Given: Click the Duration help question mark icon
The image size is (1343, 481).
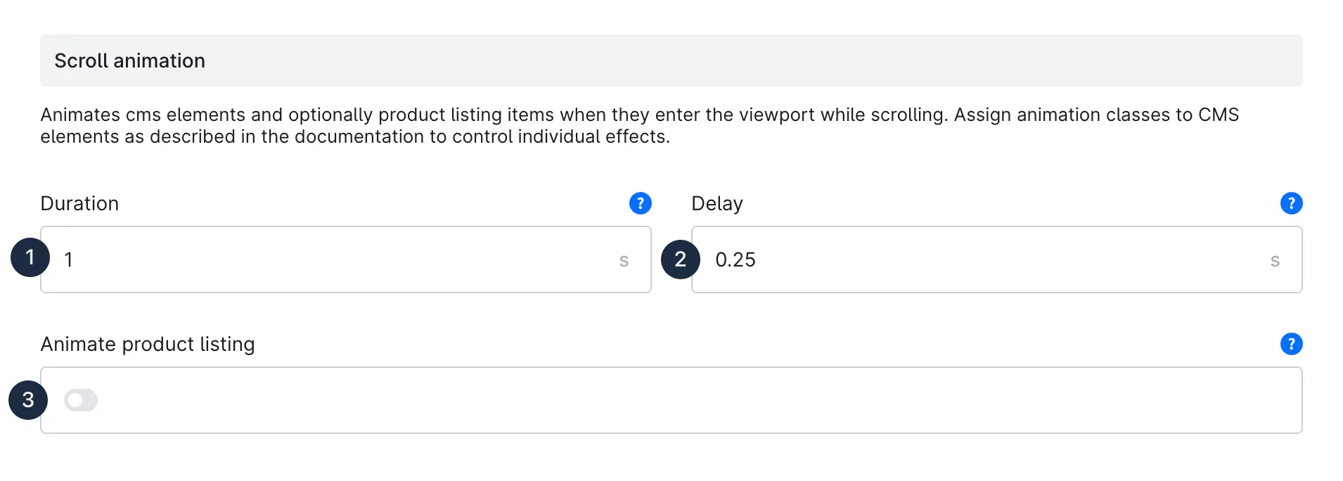Looking at the screenshot, I should (640, 203).
